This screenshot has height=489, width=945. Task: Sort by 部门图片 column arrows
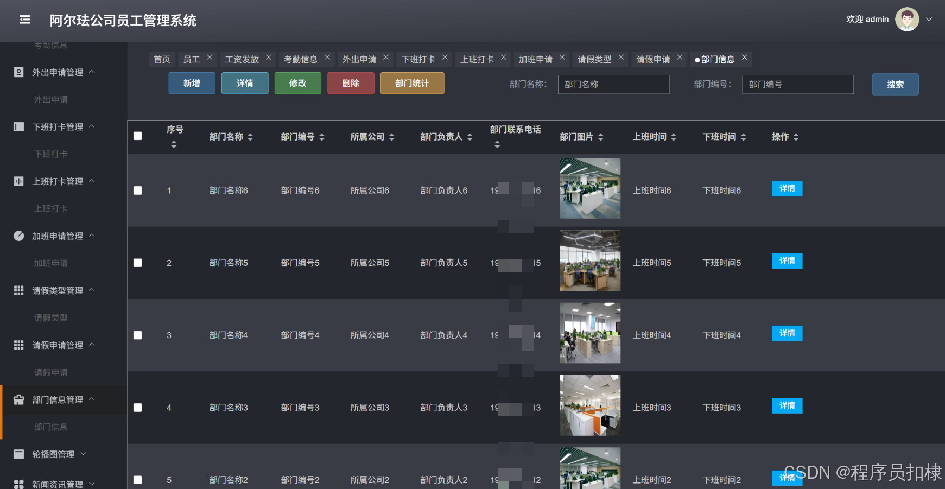point(601,137)
